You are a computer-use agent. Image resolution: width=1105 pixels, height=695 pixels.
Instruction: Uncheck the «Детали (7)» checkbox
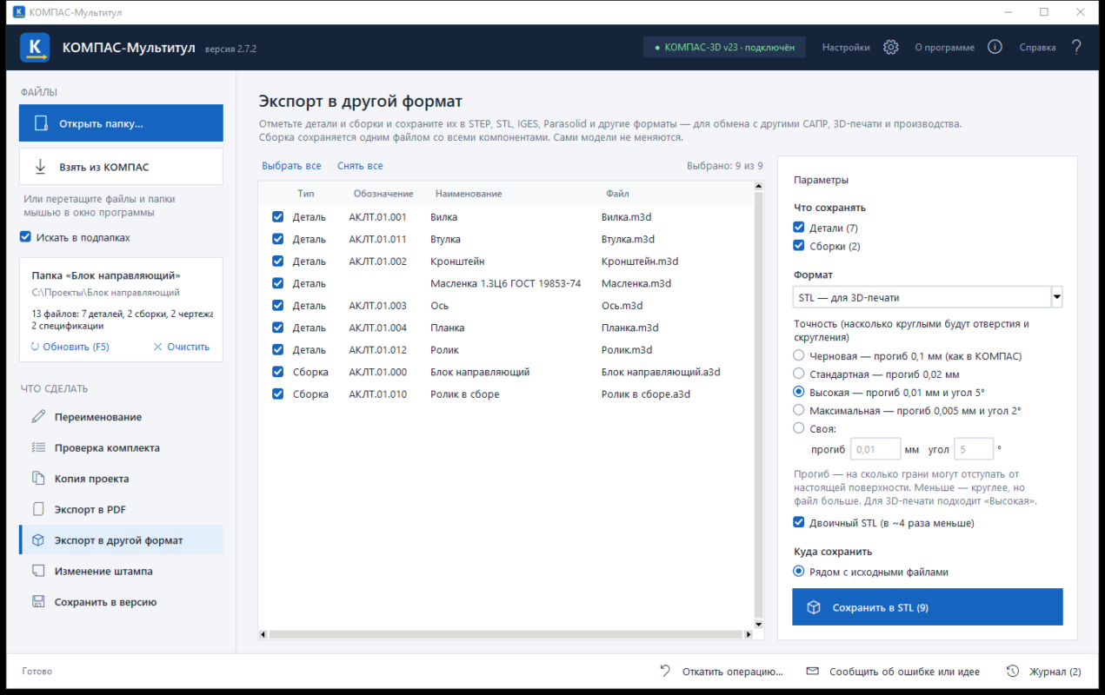point(799,228)
